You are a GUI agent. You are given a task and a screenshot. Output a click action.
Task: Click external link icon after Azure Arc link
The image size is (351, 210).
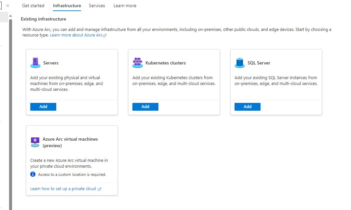click(x=105, y=35)
